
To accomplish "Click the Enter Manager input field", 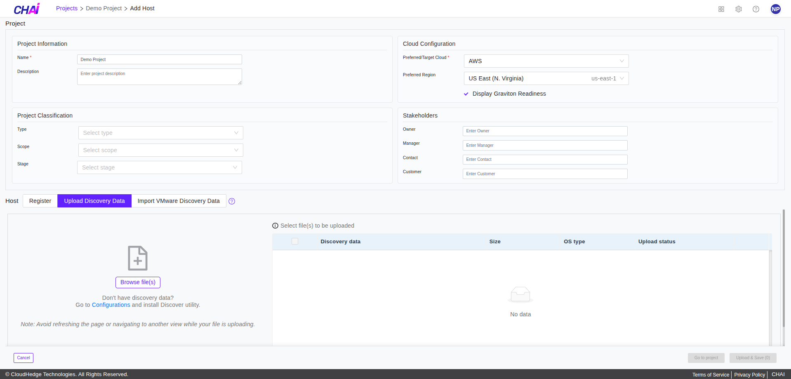I will click(545, 145).
